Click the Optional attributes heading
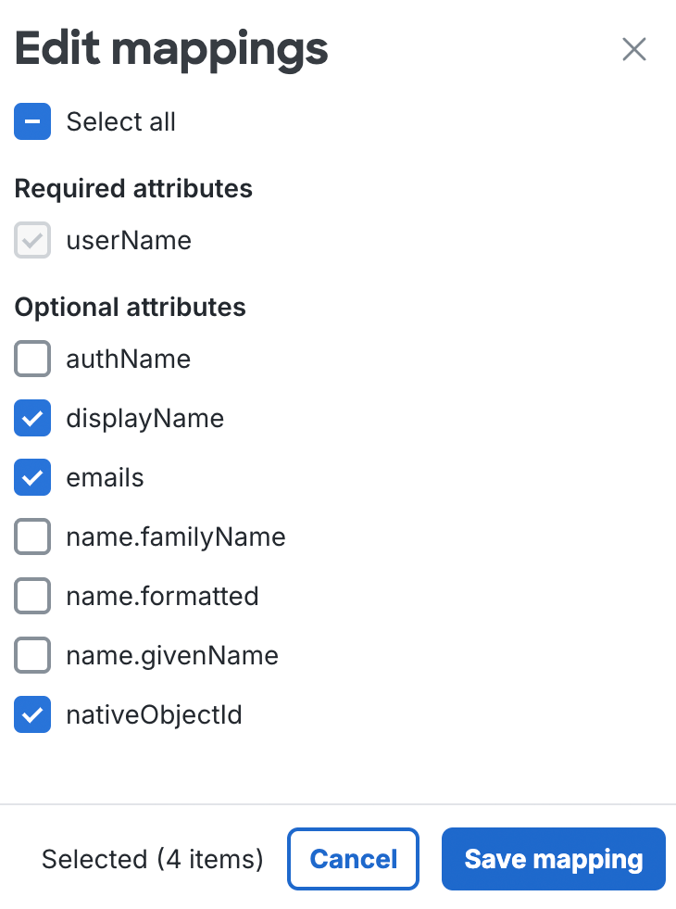Viewport: 676px width, 909px height. coord(130,307)
